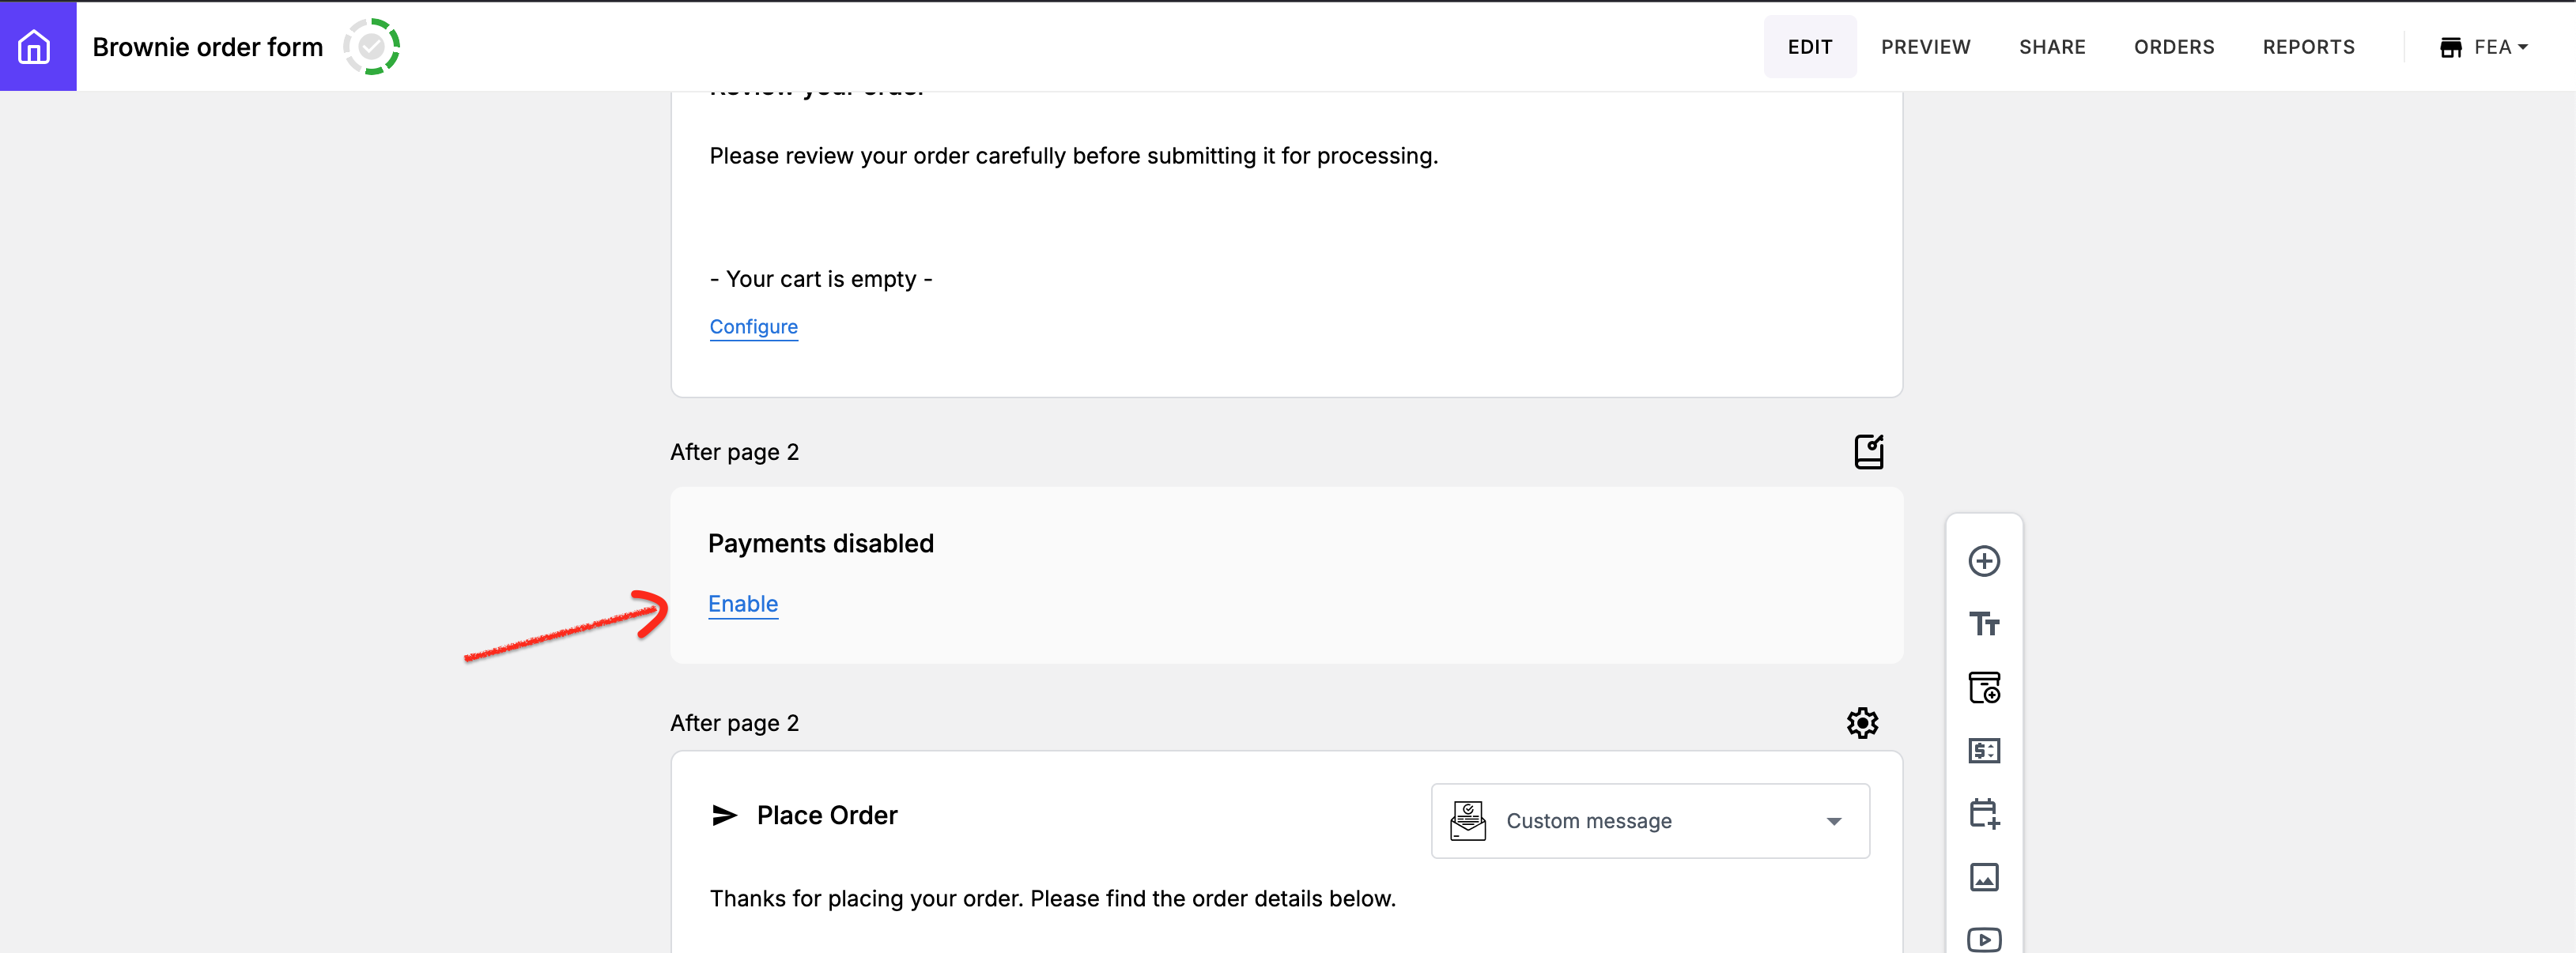This screenshot has height=953, width=2576.
Task: Click the video player icon in sidebar
Action: [1984, 939]
